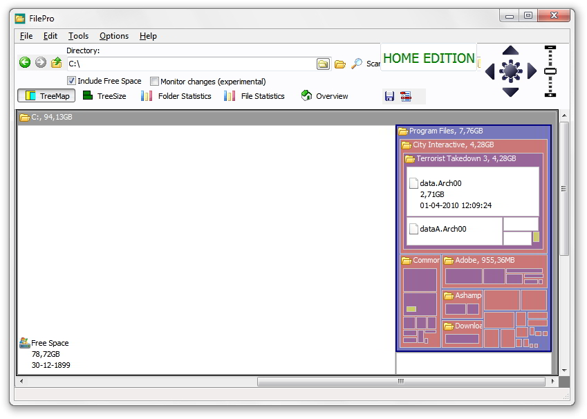This screenshot has height=419, width=587.
Task: Select the Adobe folder block
Action: [x=494, y=272]
